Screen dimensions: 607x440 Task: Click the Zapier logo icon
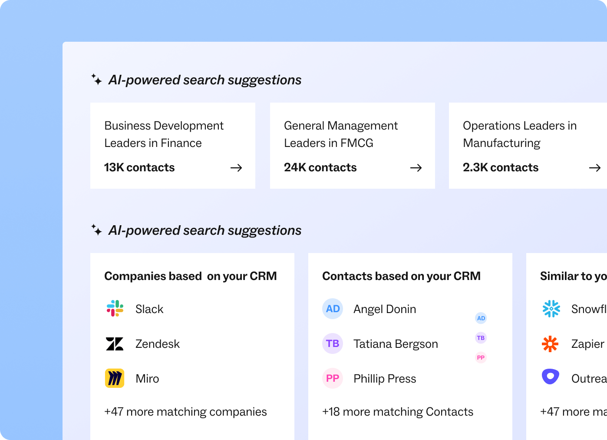coord(550,344)
